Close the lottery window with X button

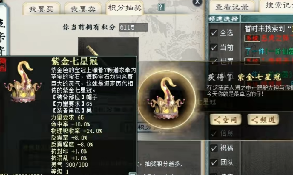(197, 2)
